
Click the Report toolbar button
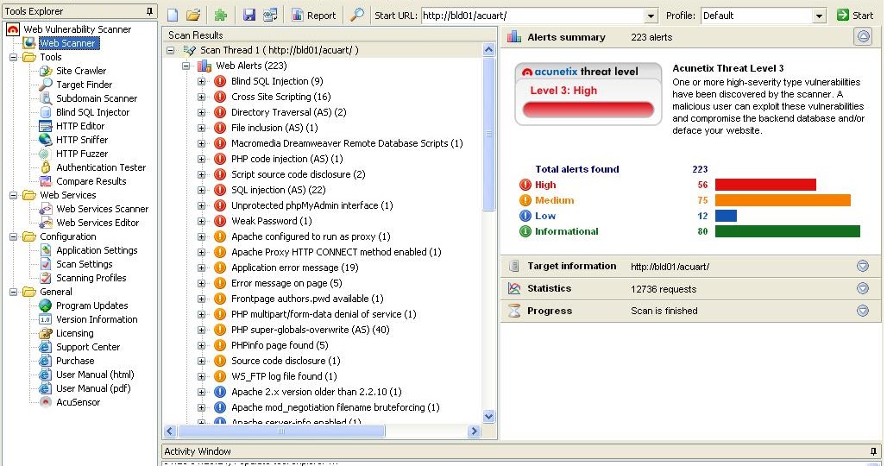[314, 16]
